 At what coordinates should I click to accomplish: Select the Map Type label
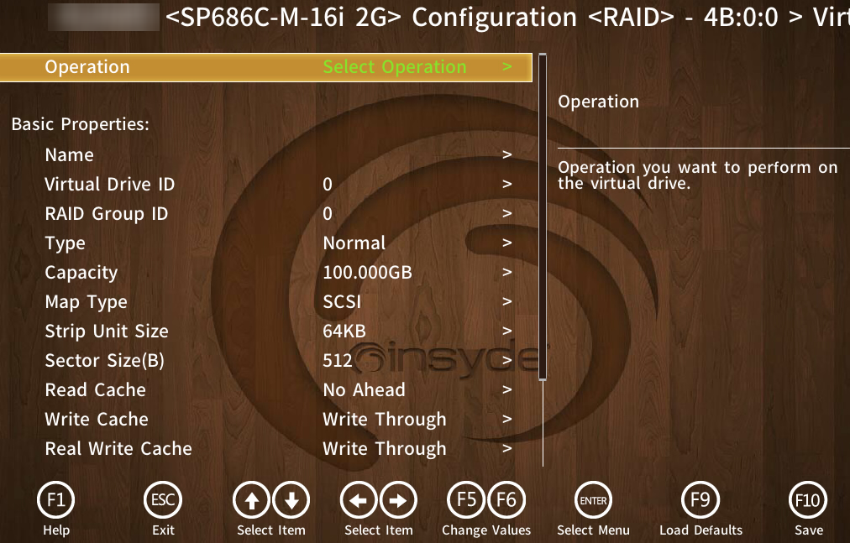click(87, 302)
